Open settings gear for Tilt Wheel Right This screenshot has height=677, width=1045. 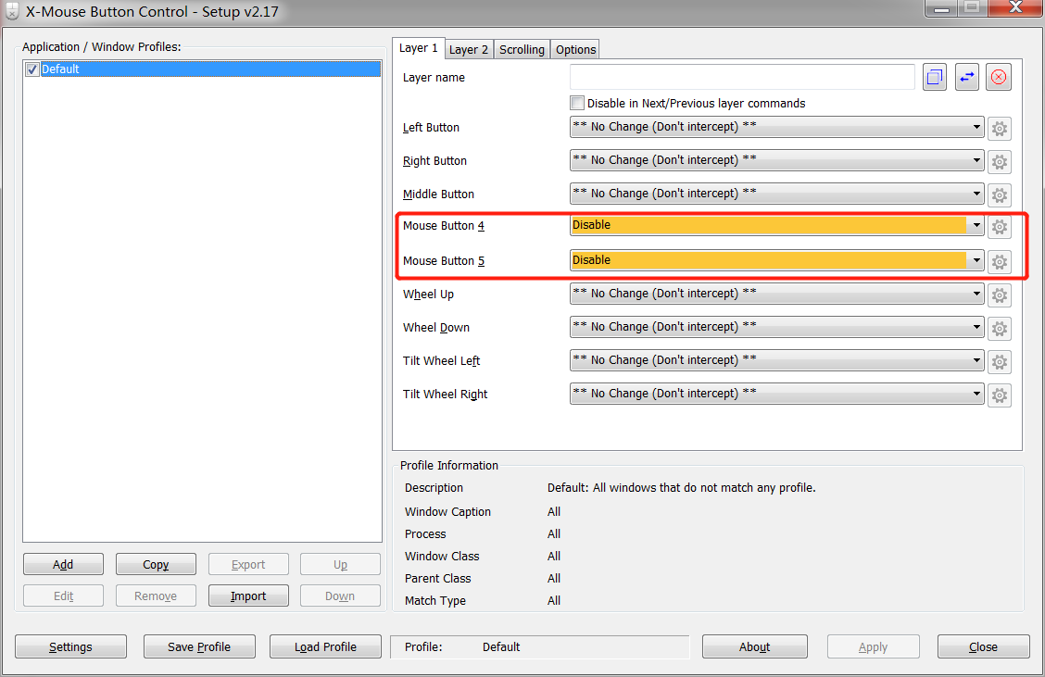coord(999,395)
